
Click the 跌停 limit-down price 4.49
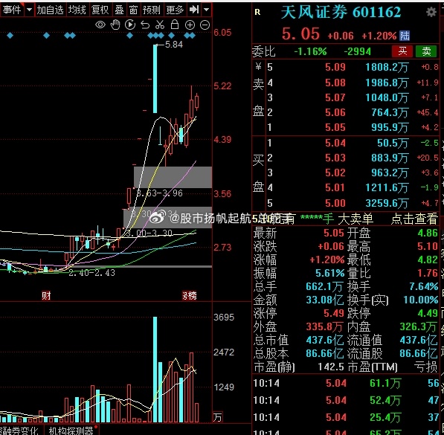tap(428, 313)
